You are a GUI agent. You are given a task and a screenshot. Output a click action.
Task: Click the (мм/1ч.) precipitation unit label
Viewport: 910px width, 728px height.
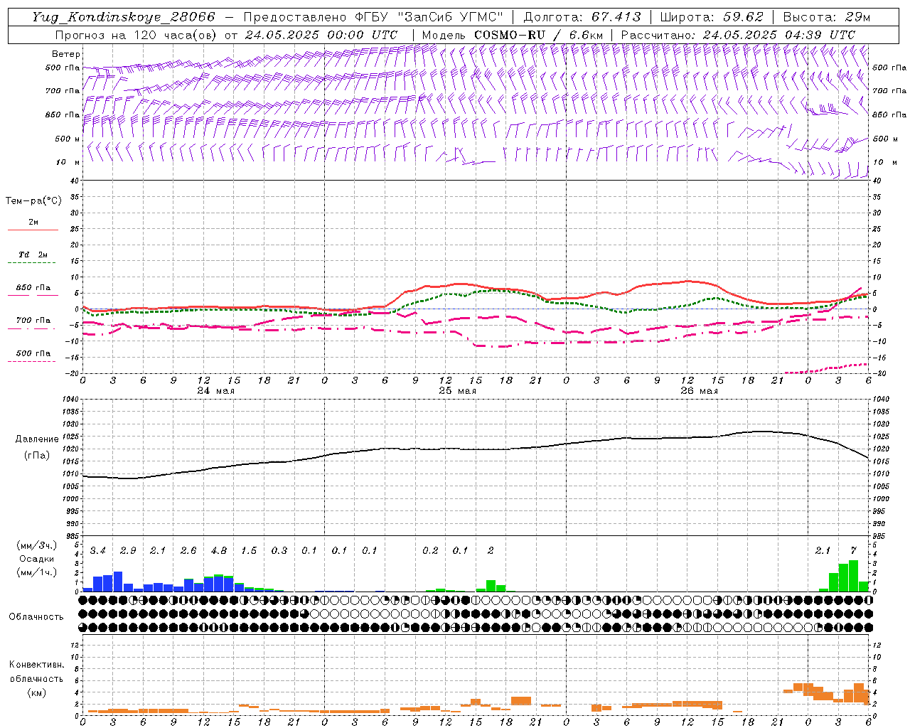37,572
